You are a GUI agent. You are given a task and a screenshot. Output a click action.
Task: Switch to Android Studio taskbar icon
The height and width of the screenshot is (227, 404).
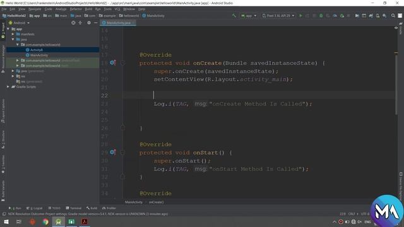[59, 221]
